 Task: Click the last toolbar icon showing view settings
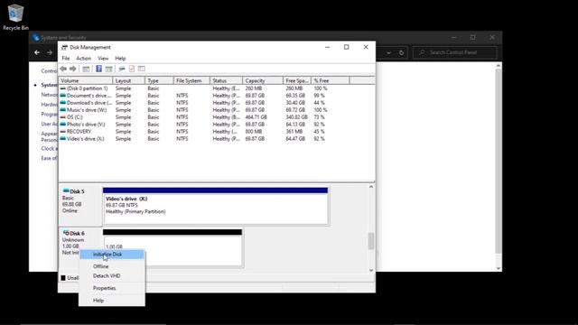click(x=142, y=69)
